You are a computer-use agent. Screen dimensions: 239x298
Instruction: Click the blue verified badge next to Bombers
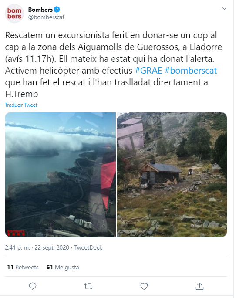tap(57, 9)
